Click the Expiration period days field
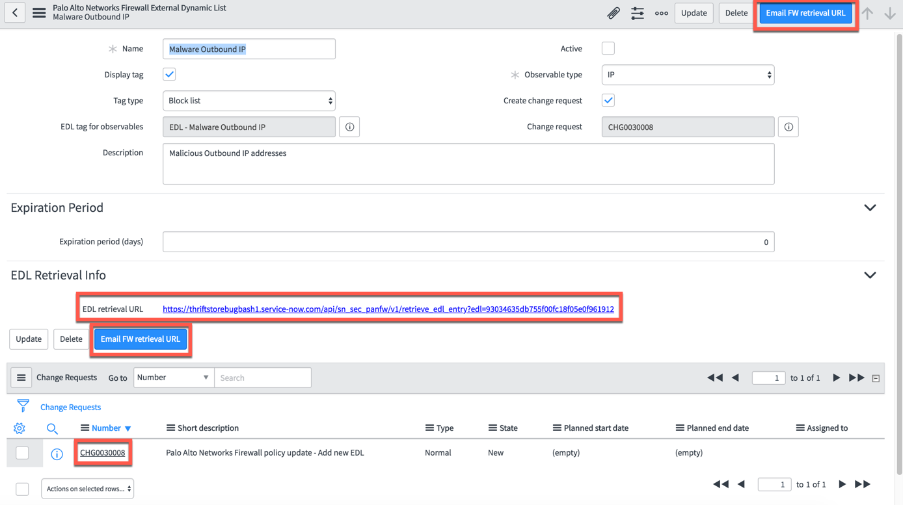 pos(468,242)
